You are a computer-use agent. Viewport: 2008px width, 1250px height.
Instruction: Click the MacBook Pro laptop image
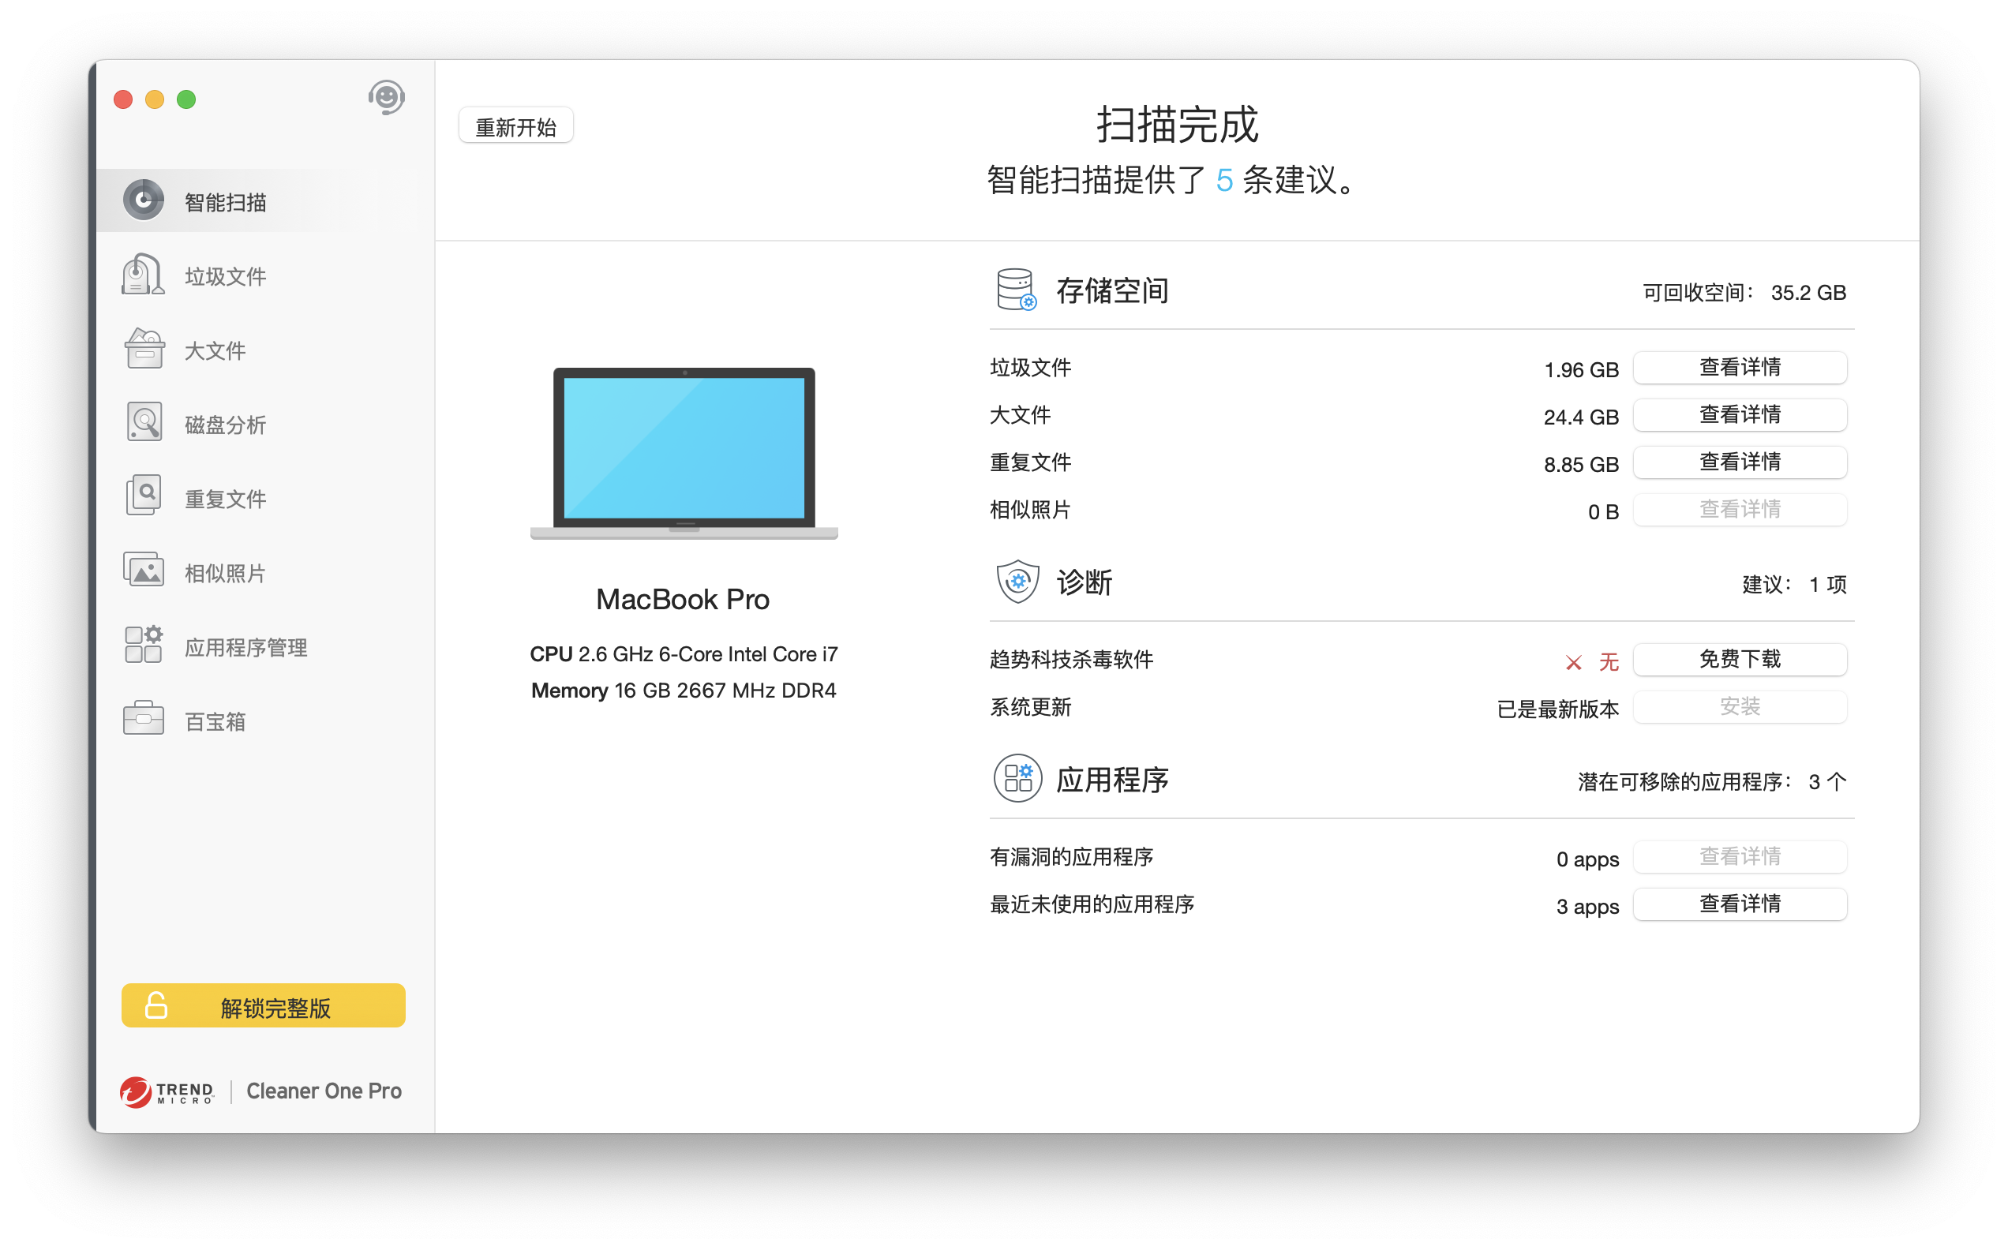point(684,453)
